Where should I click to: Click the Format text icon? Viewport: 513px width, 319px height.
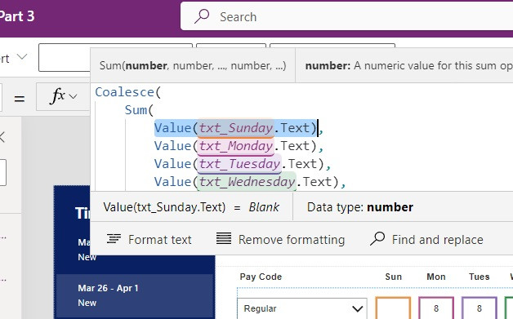(x=114, y=238)
